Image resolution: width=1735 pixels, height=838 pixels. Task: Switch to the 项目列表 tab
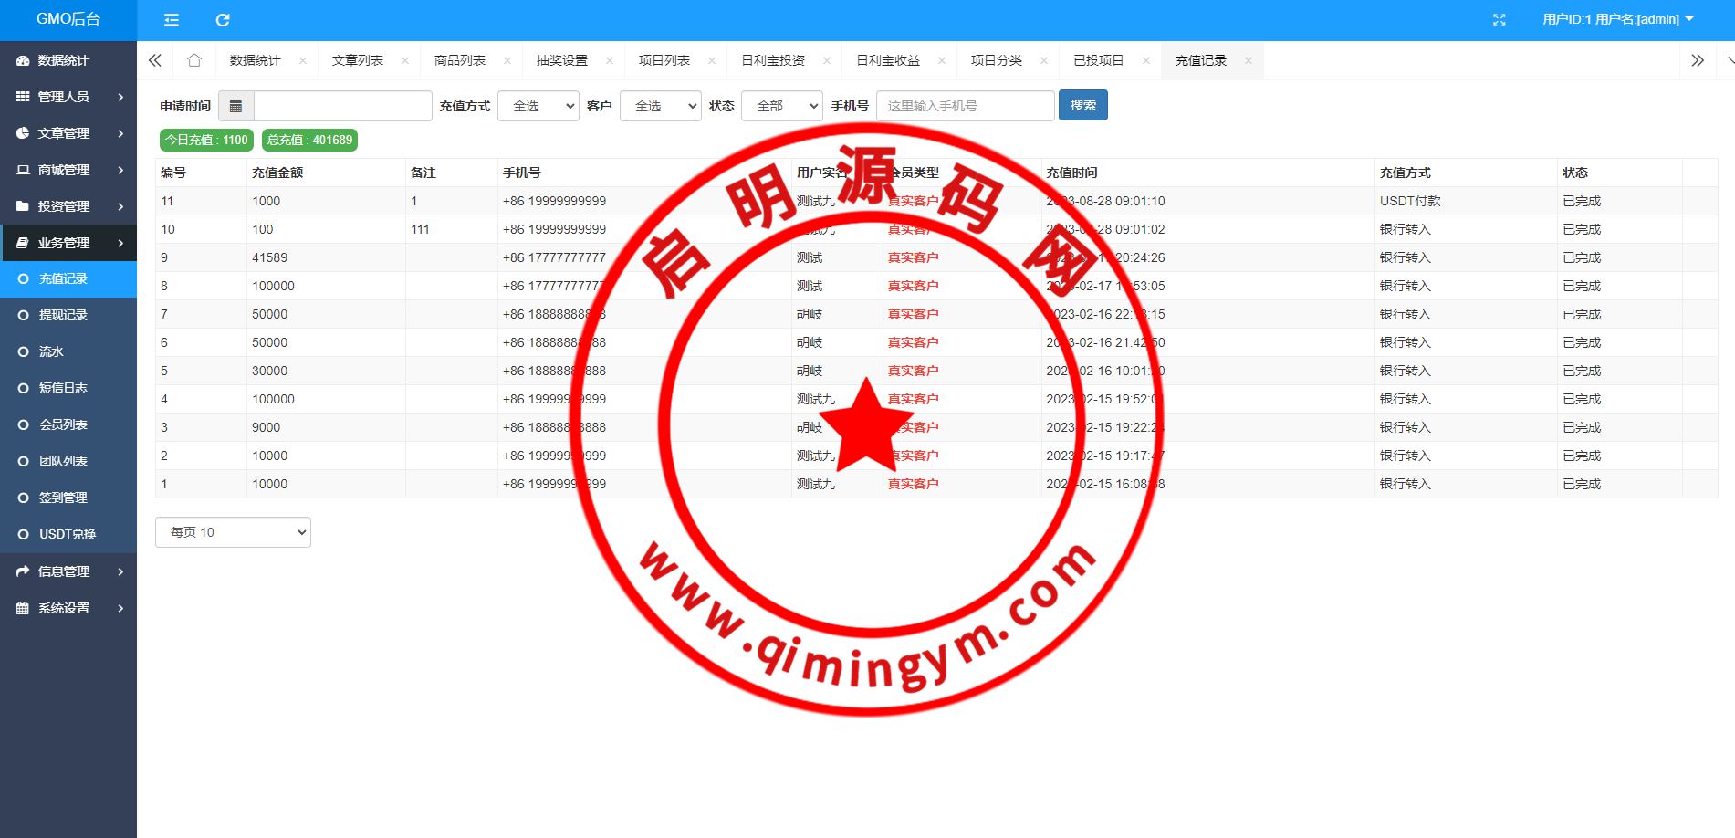click(x=664, y=60)
